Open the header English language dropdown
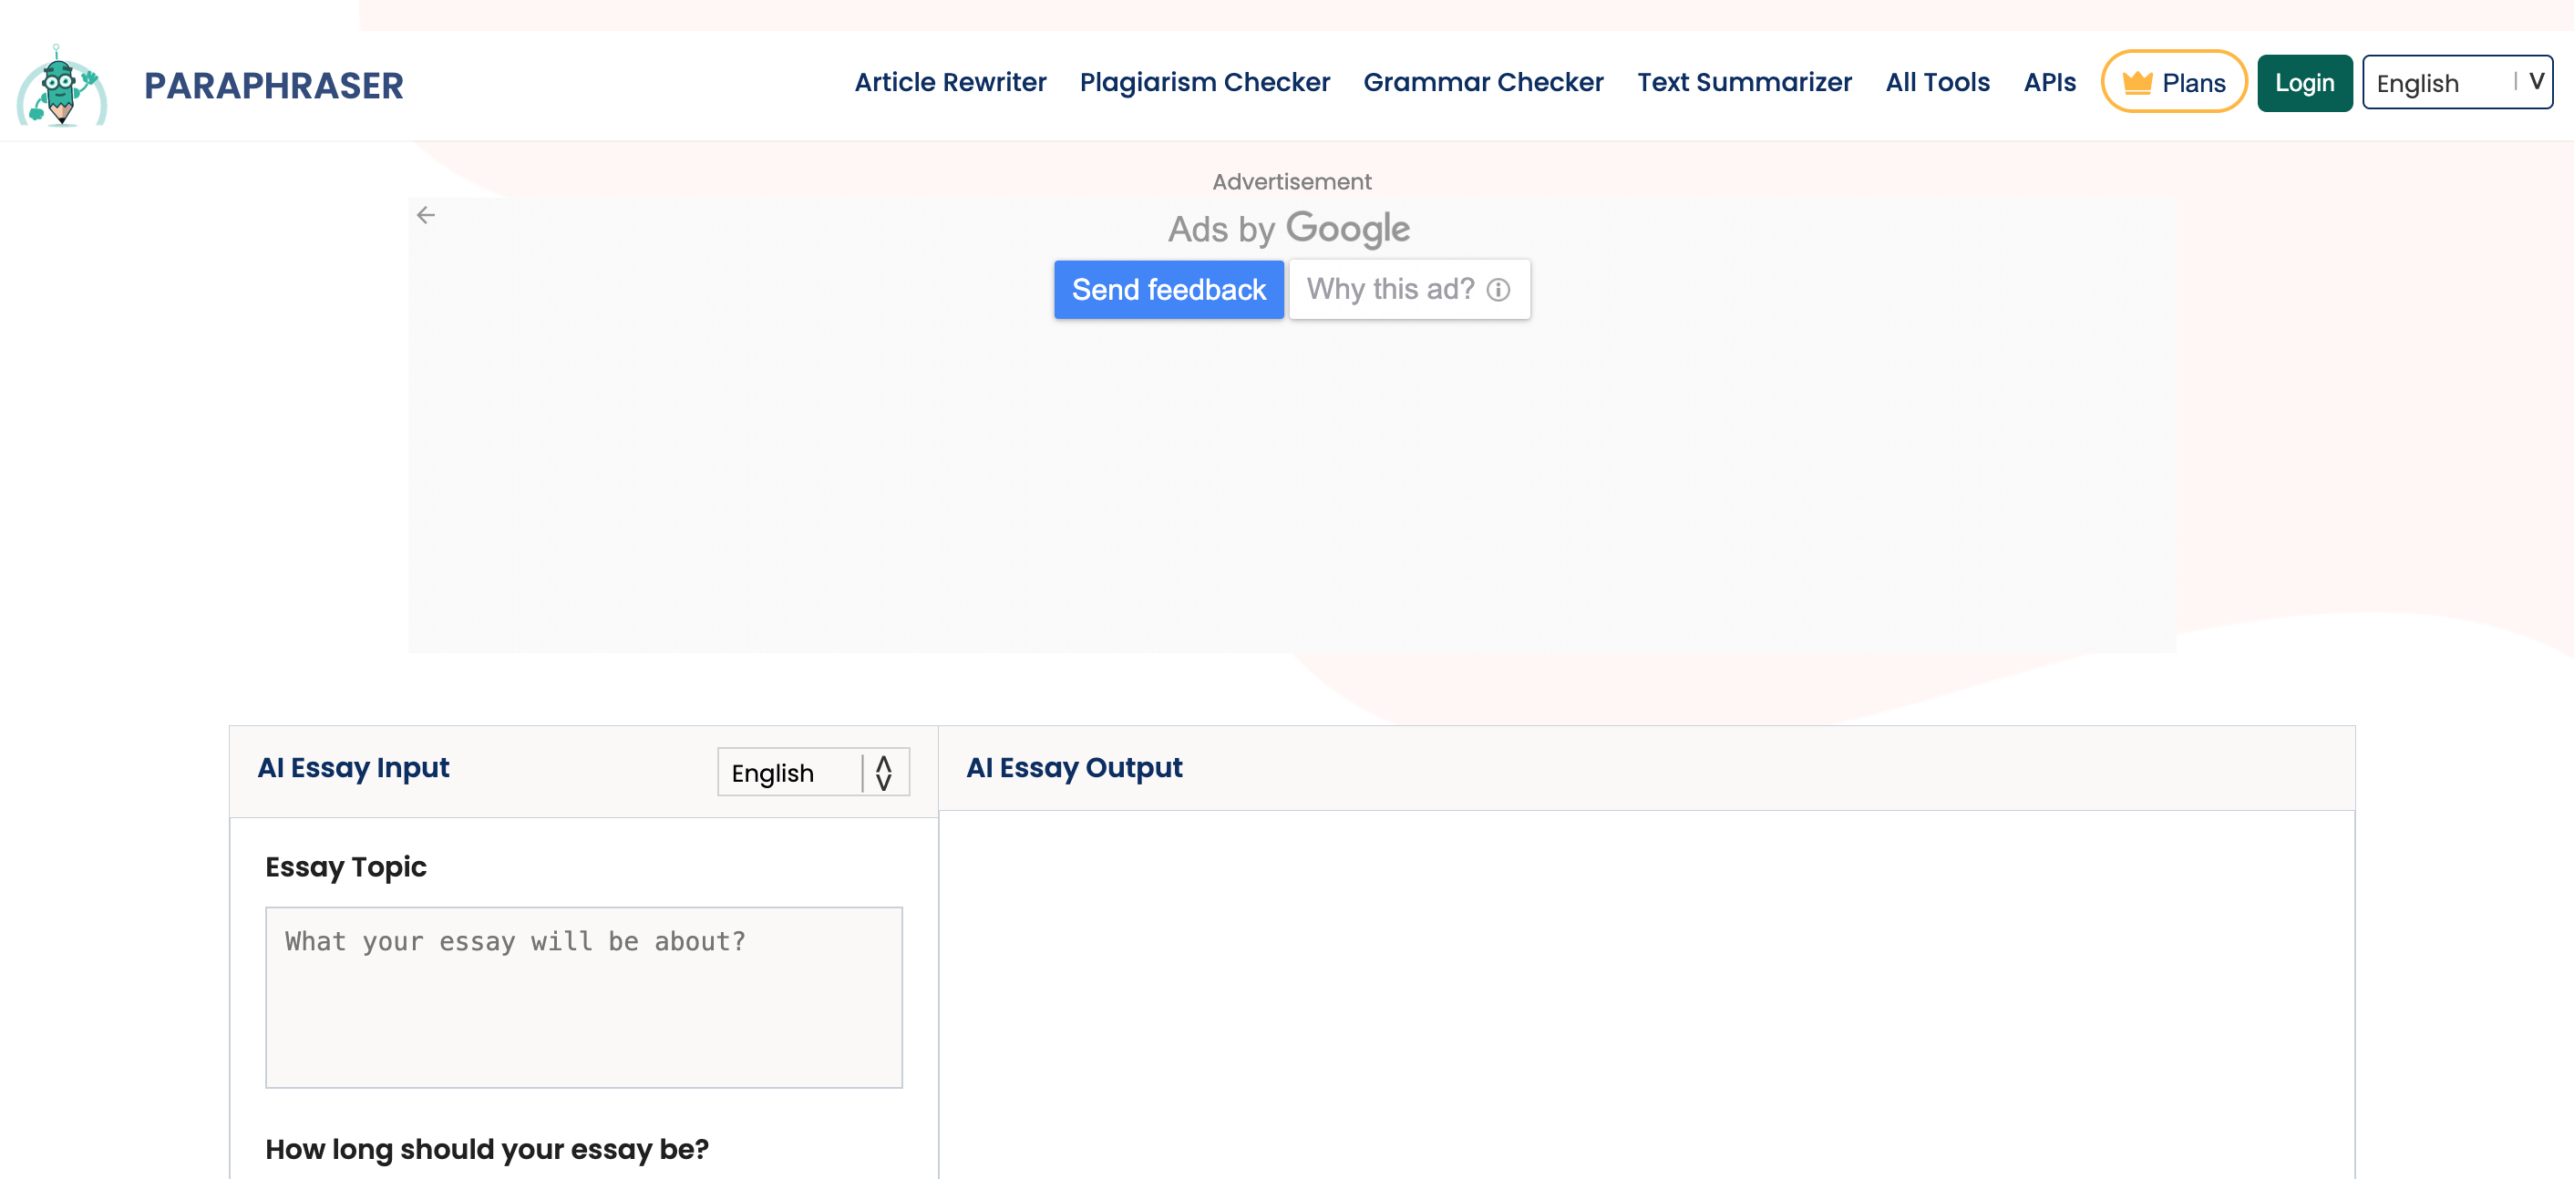The image size is (2574, 1179). tap(2438, 83)
